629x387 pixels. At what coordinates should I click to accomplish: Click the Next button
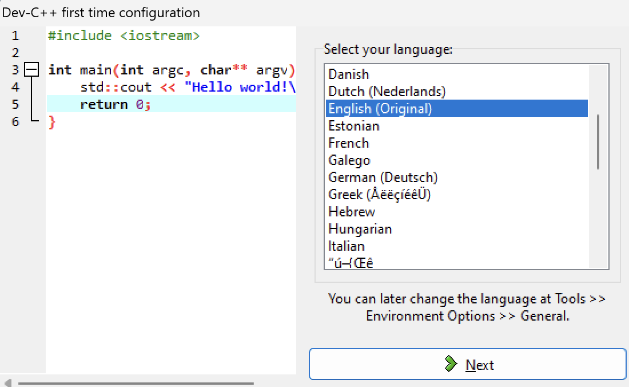467,364
